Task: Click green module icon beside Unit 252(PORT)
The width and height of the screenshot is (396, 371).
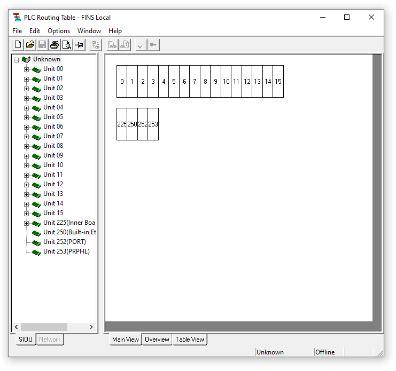Action: click(36, 243)
